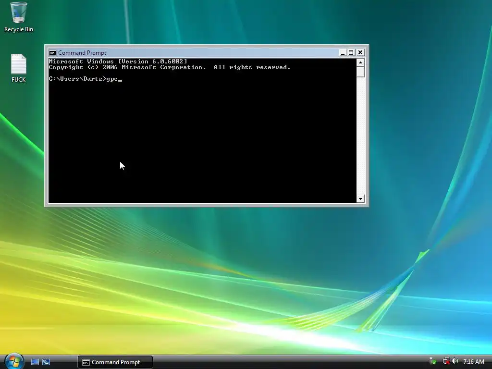Open the Windows Start orb
The width and height of the screenshot is (492, 369).
coord(13,361)
